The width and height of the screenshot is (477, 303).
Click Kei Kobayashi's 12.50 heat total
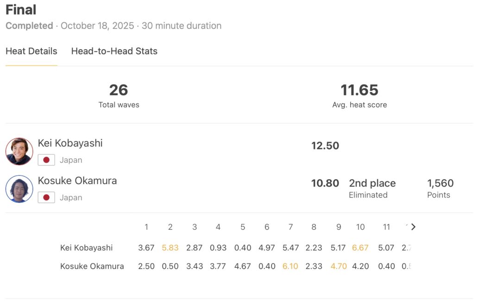pos(325,146)
